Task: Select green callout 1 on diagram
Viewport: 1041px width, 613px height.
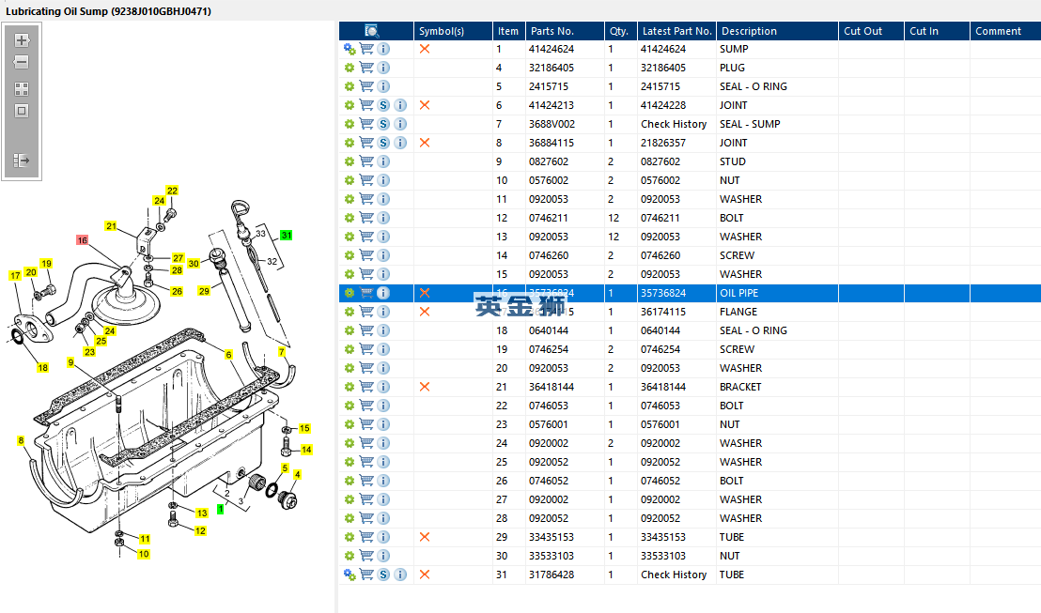Action: (221, 509)
